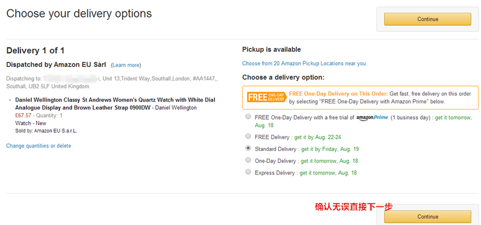Click the bottom Continue button
This screenshot has height=225, width=481.
tap(427, 217)
